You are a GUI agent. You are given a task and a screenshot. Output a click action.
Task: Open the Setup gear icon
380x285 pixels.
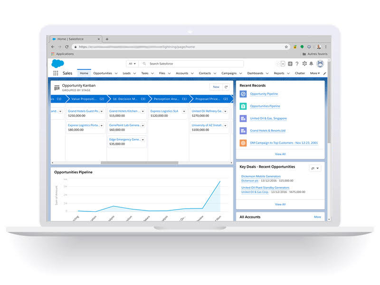pos(304,64)
